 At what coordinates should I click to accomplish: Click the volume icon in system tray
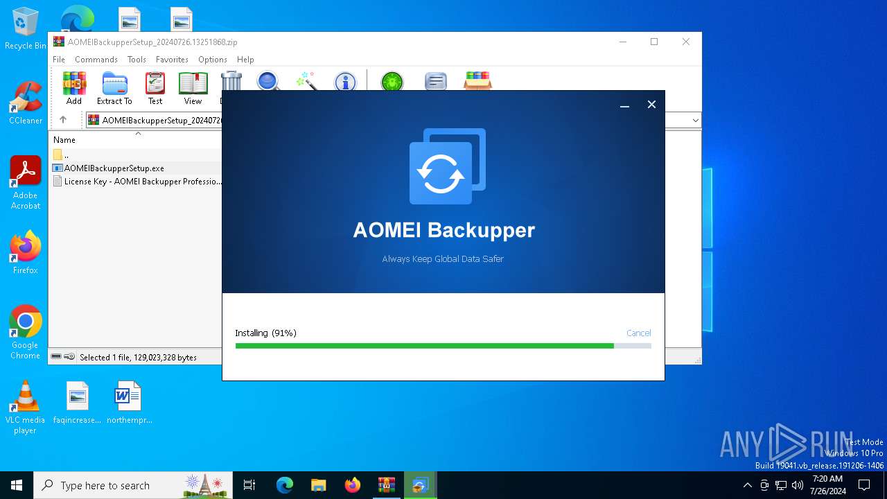point(798,485)
